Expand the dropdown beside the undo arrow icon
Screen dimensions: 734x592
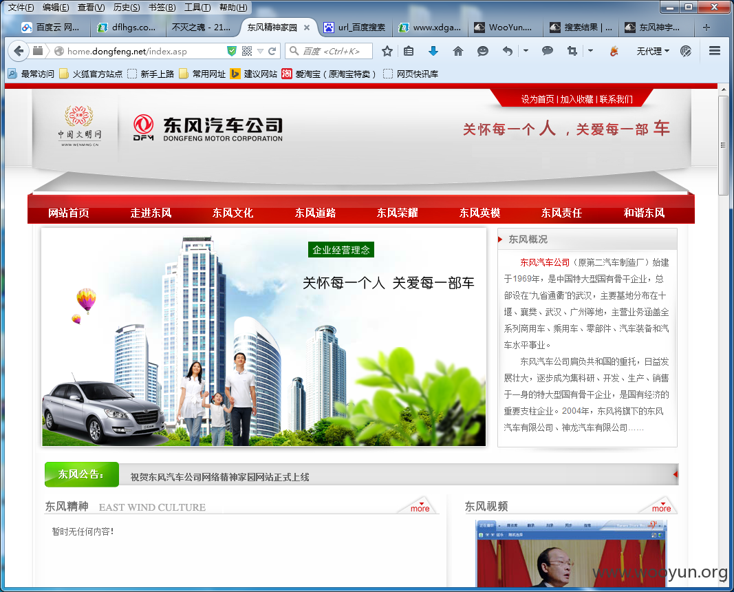(526, 50)
